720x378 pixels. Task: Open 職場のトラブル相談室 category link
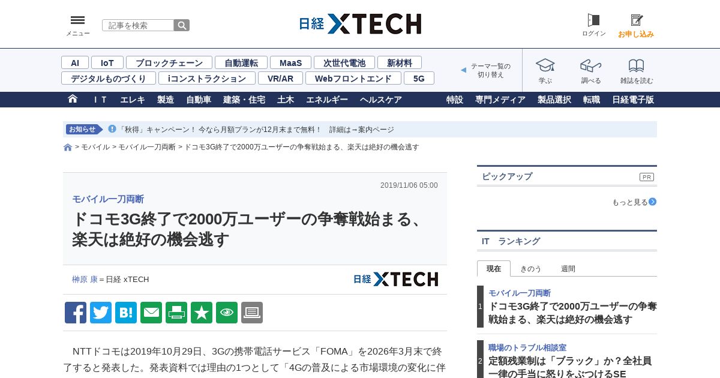coord(527,347)
